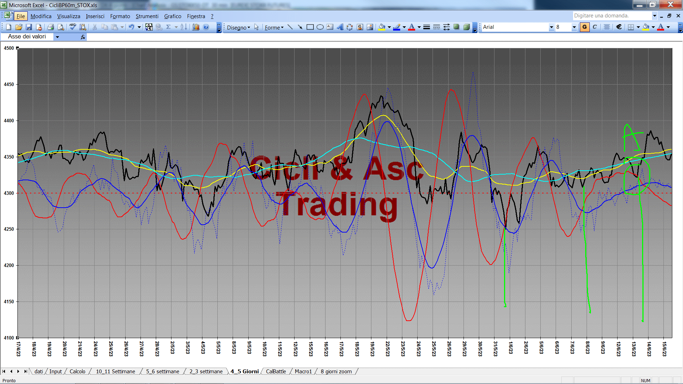Select the Line drawing tool
The image size is (683, 384).
pos(290,27)
